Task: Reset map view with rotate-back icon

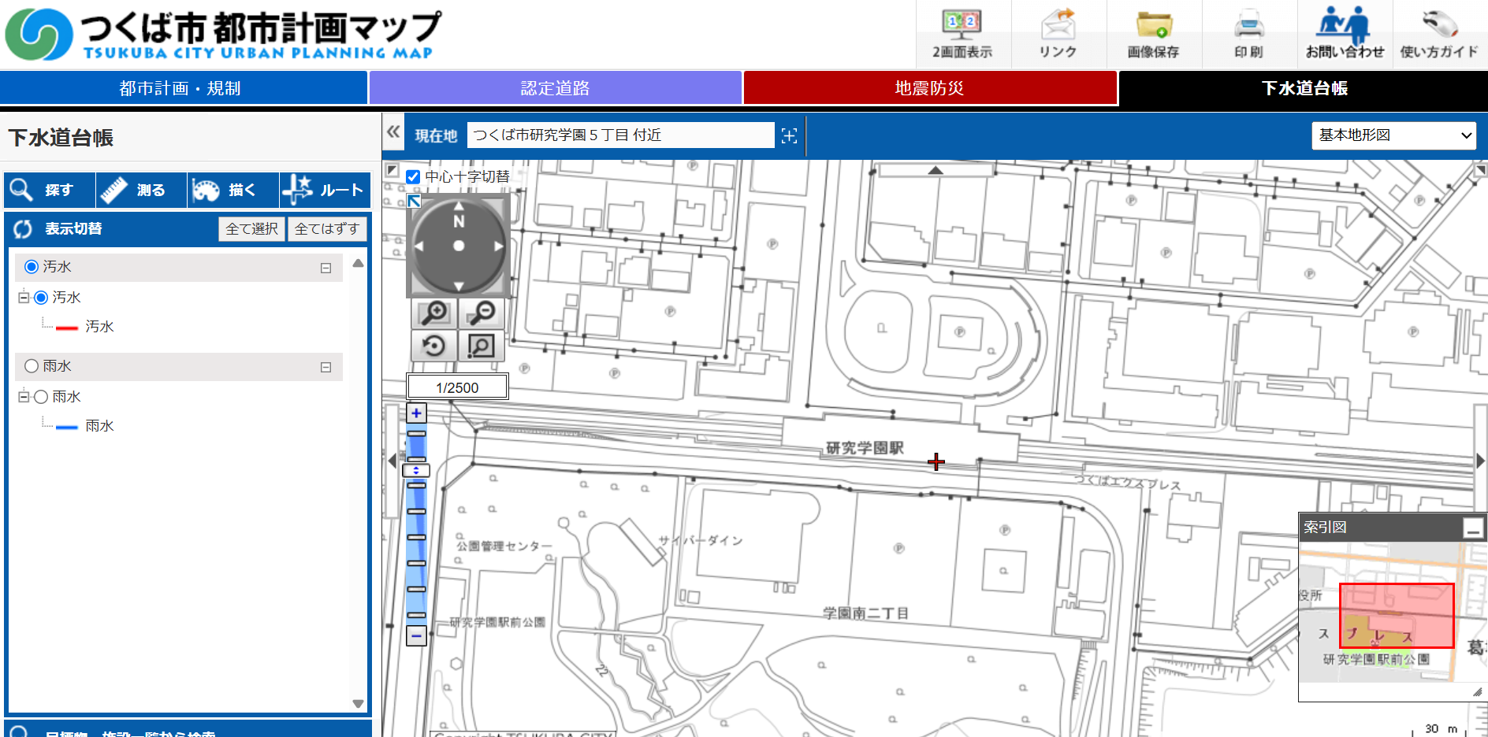Action: tap(434, 346)
